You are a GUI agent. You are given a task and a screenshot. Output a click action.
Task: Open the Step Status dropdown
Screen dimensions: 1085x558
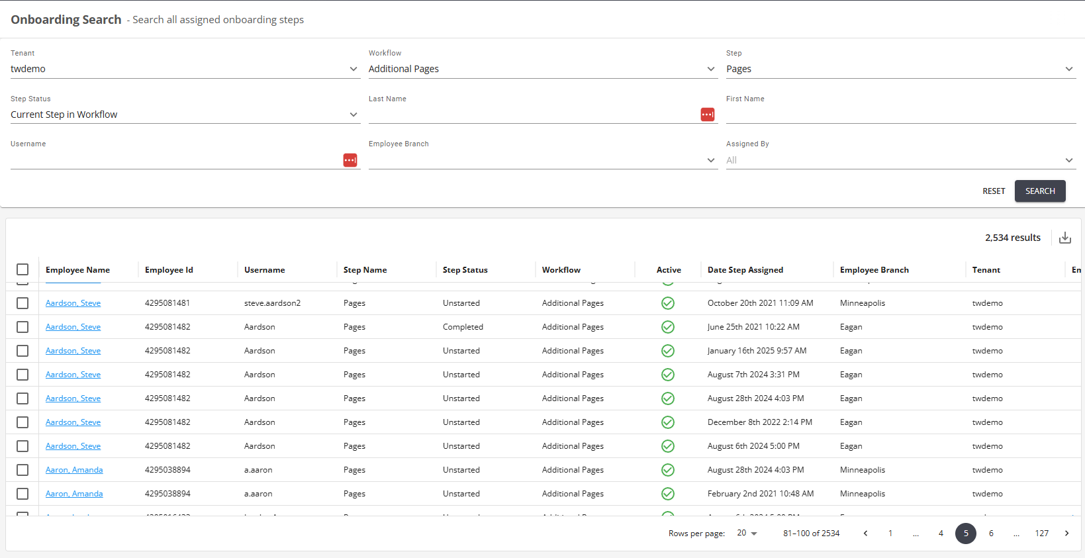tap(185, 115)
